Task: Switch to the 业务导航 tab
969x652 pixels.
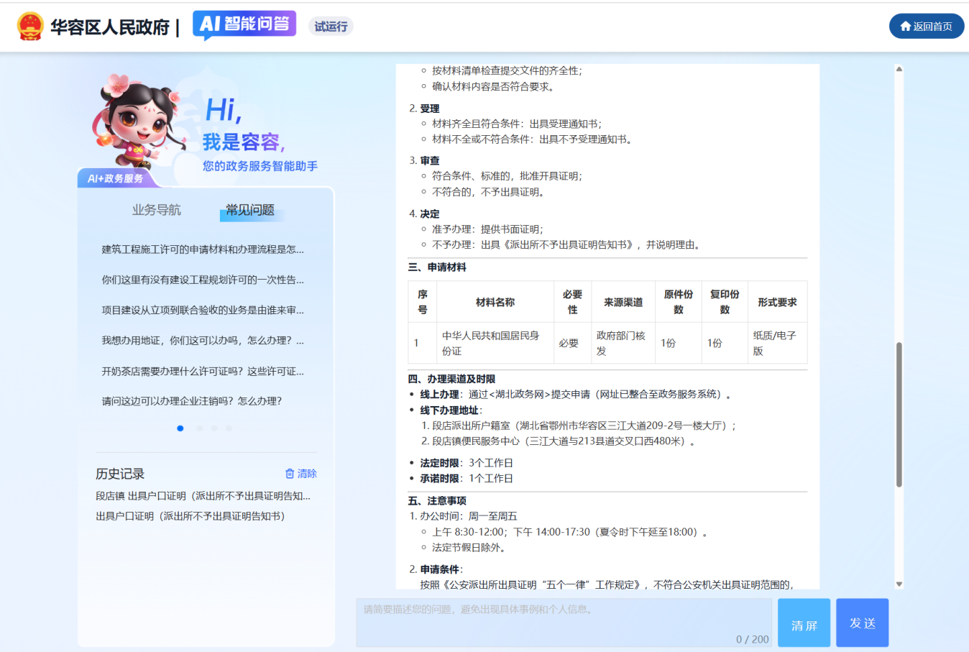Action: [x=156, y=210]
